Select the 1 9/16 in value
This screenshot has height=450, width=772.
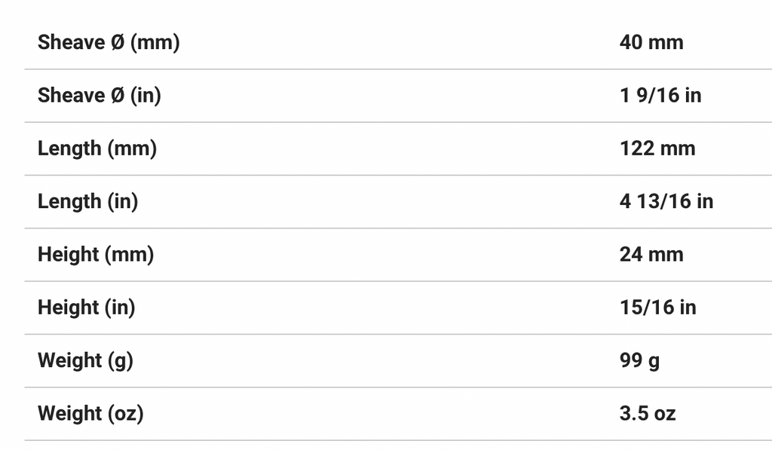tap(660, 95)
